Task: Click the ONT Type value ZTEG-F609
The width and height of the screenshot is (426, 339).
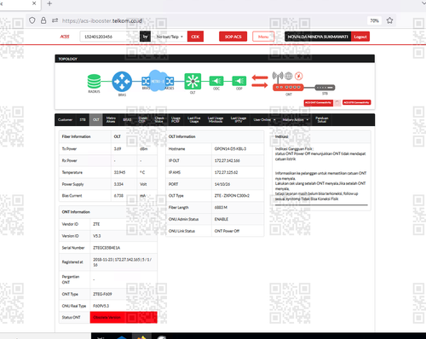Action: [102, 294]
